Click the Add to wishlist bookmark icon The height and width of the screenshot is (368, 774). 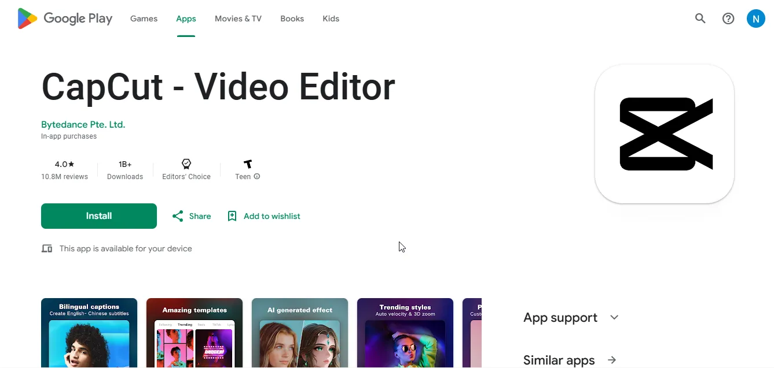[x=232, y=215]
